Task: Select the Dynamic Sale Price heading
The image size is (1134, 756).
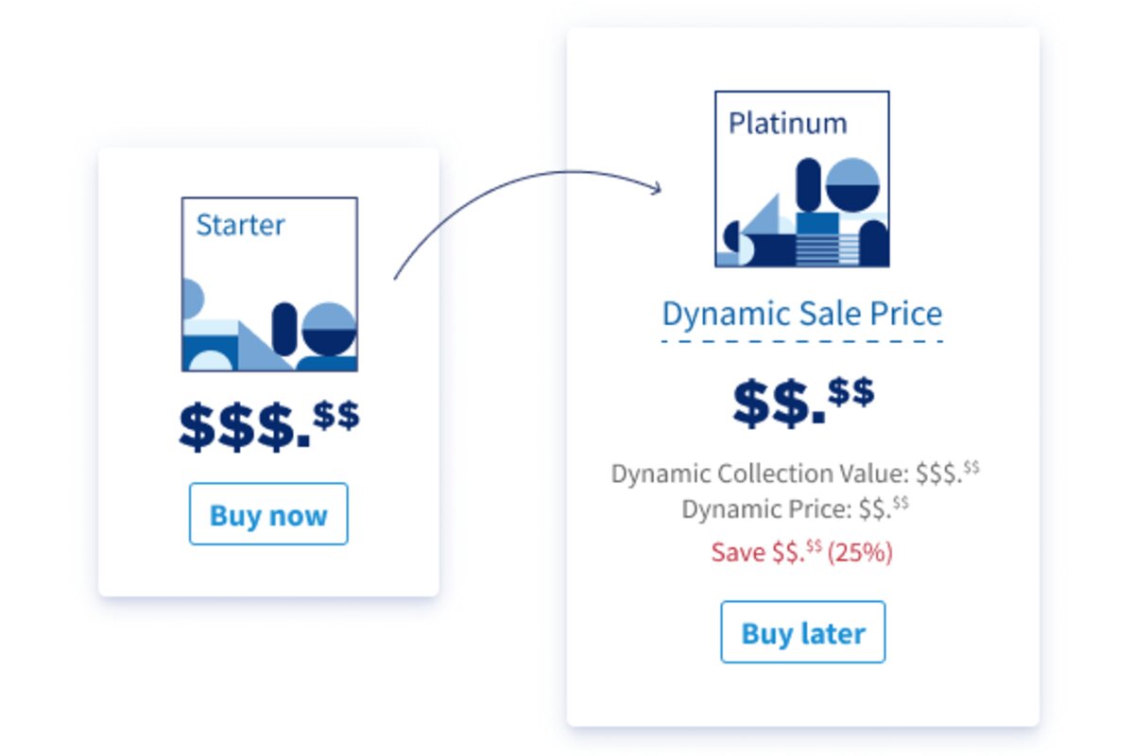Action: point(802,313)
